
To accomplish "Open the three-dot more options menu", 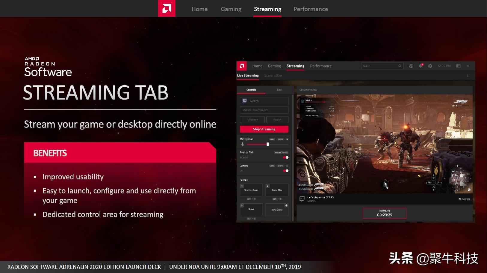I will coord(468,76).
